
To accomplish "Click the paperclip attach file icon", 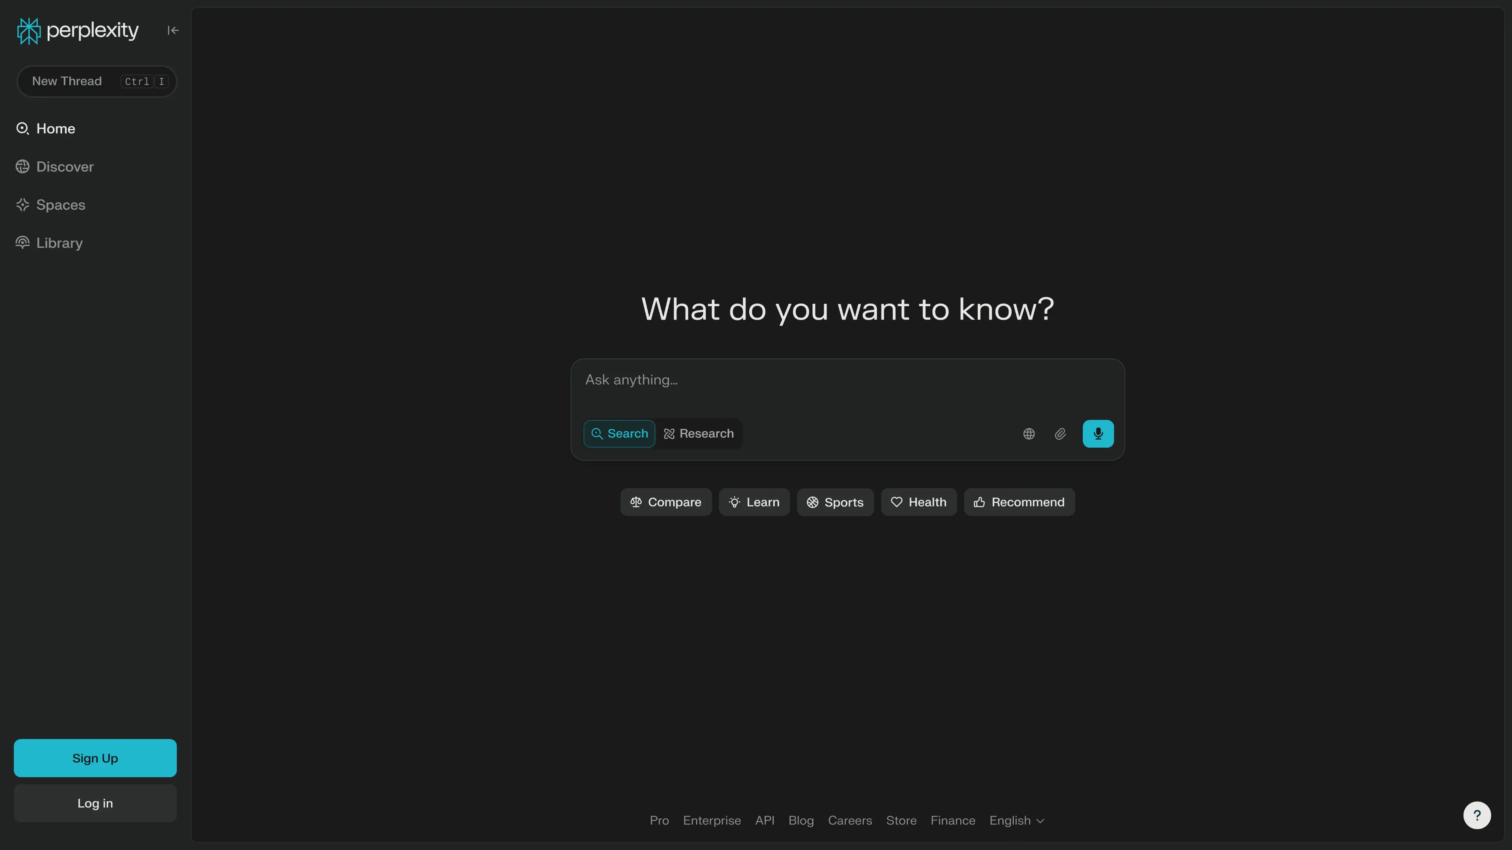I will [x=1060, y=434].
